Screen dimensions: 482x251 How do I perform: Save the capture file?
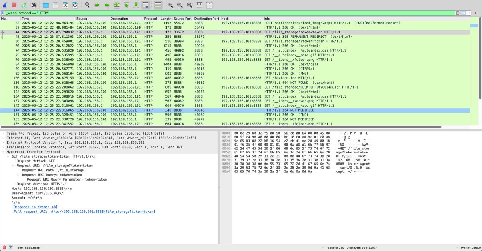[56, 5]
